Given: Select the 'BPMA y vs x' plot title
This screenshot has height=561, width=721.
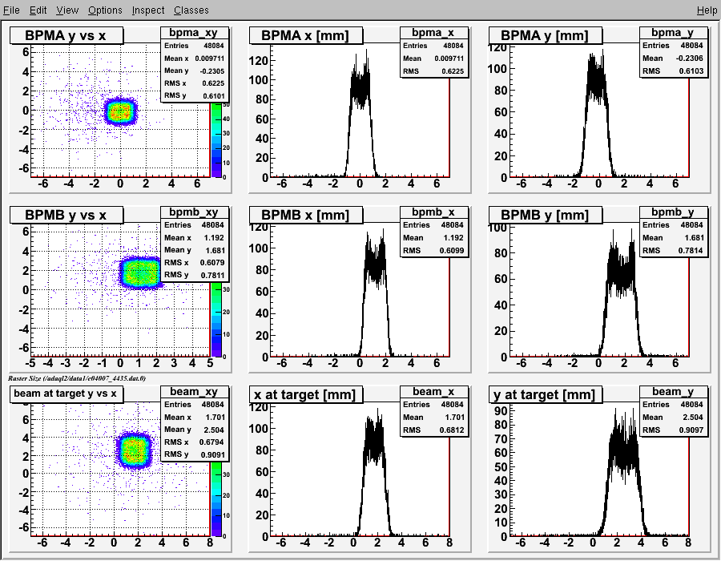Looking at the screenshot, I should (x=66, y=35).
